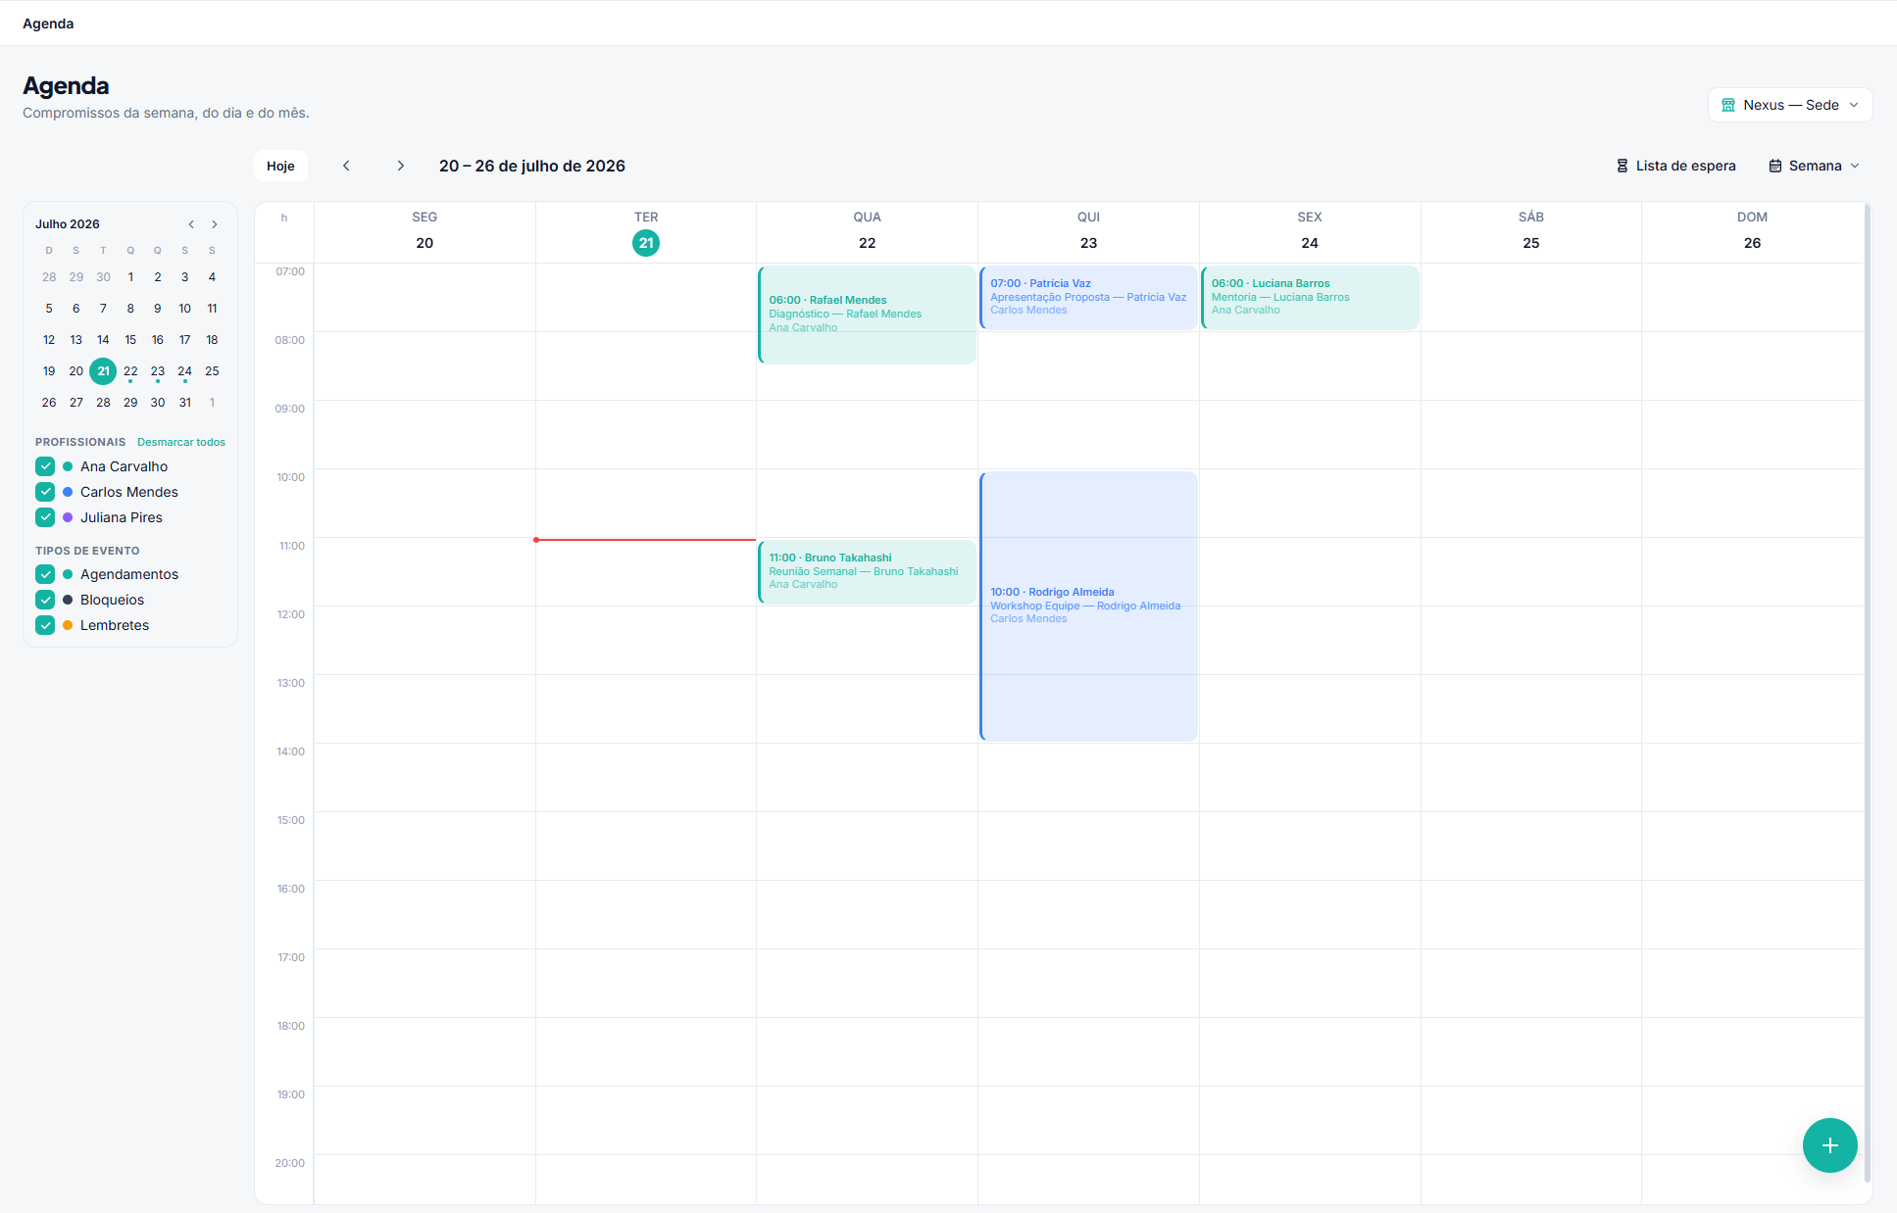Screen dimensions: 1897x1213
Task: Select day 22 in mini calendar
Action: tap(130, 371)
